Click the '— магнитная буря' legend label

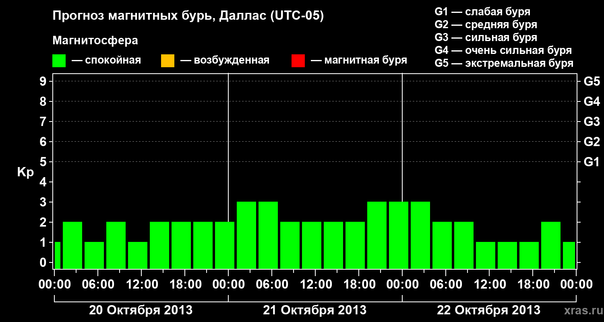coord(359,60)
